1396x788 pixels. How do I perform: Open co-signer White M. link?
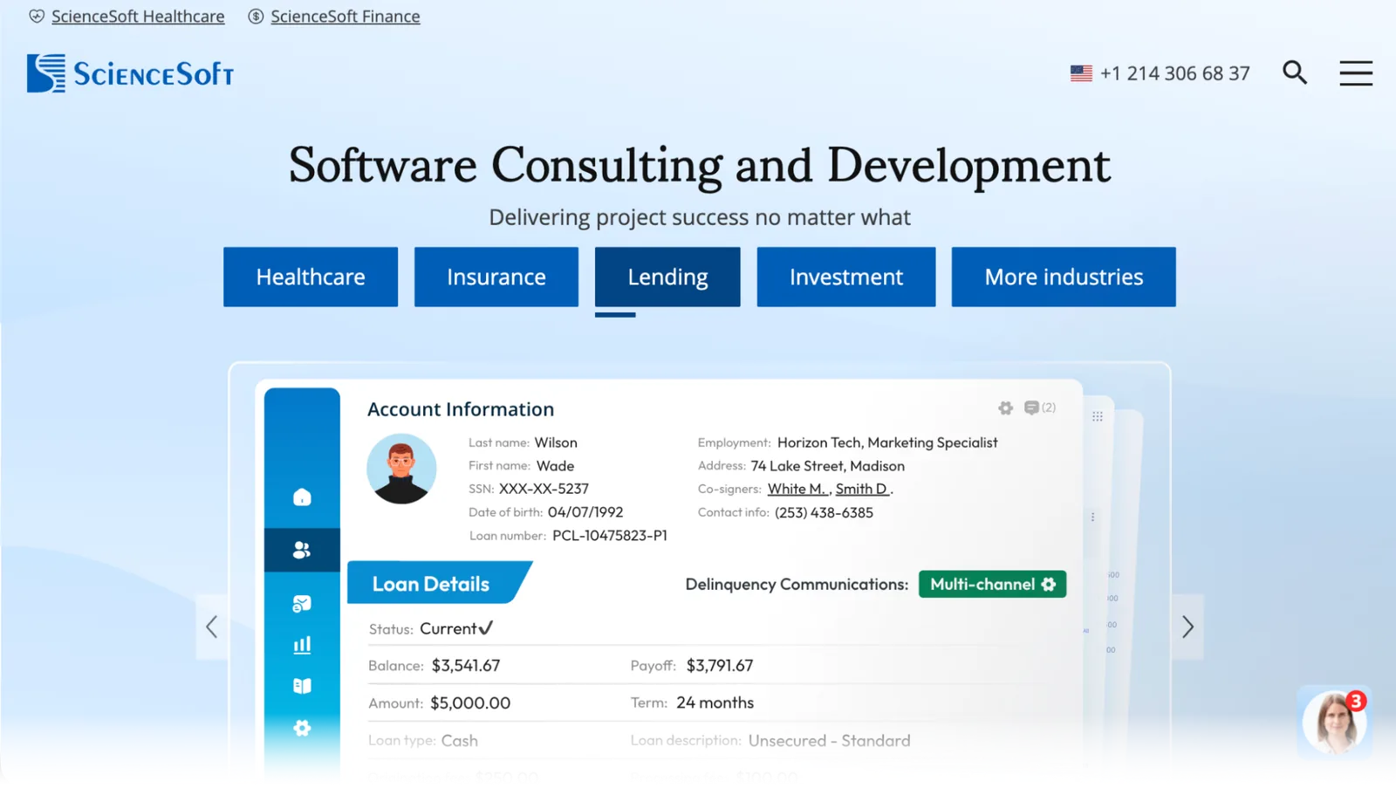(x=797, y=489)
